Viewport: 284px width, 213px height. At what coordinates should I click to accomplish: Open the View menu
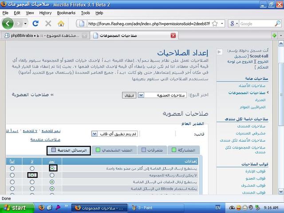click(30, 13)
